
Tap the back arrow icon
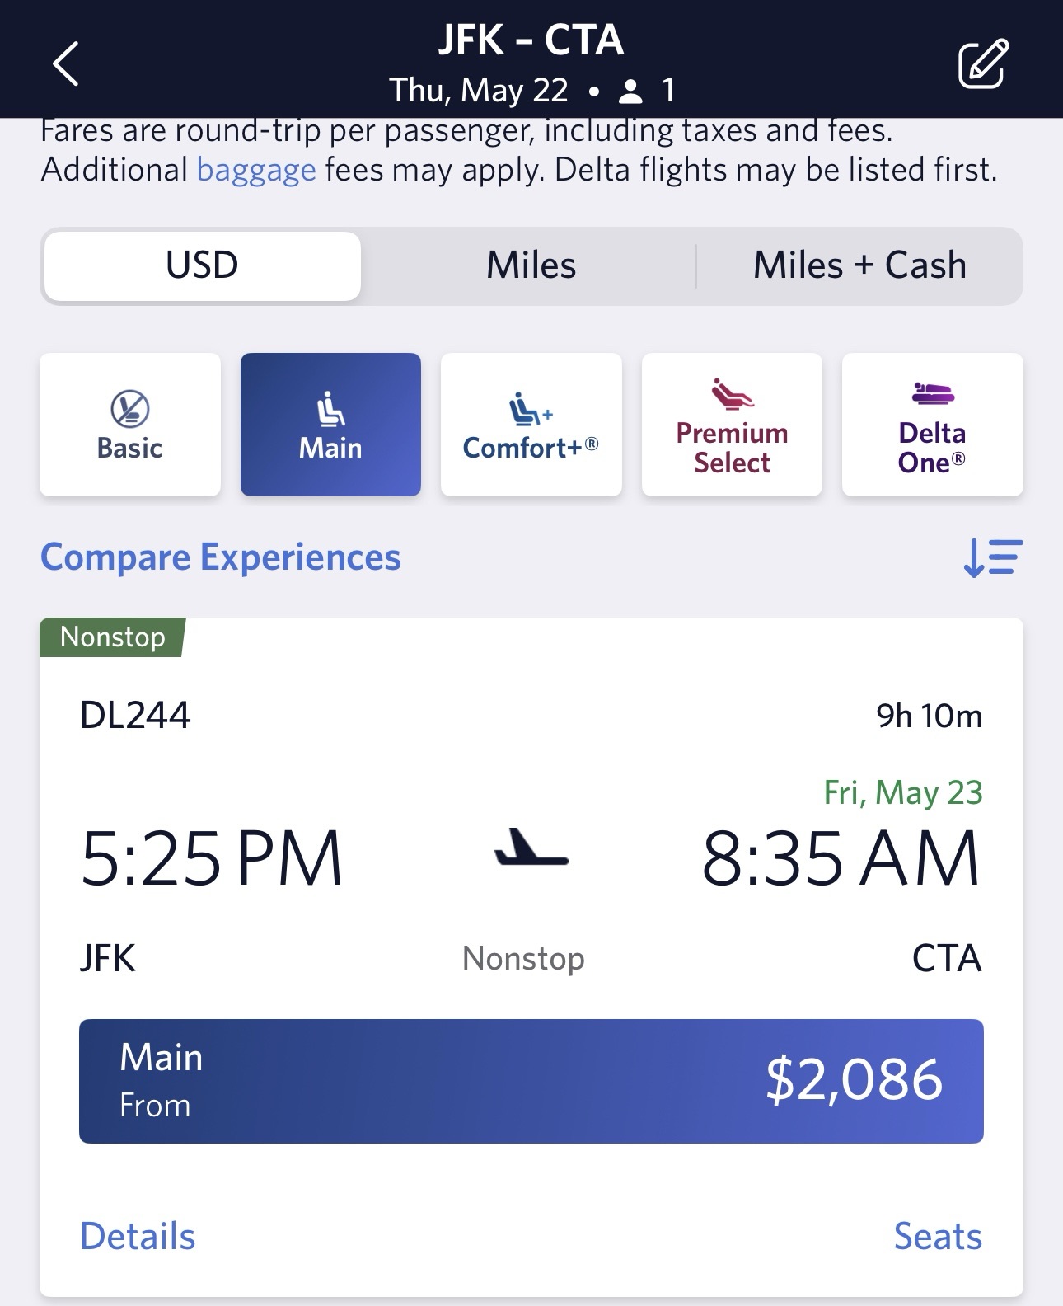[x=66, y=63]
